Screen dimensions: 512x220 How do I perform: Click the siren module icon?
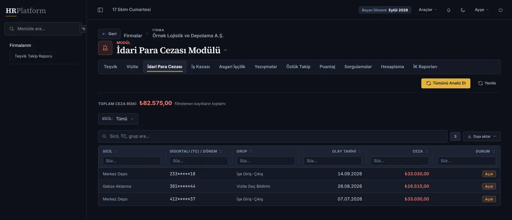coord(105,48)
